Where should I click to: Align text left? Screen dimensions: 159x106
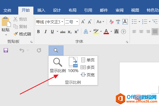click(134, 32)
